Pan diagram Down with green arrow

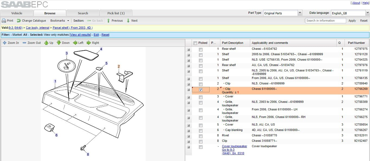59,43
